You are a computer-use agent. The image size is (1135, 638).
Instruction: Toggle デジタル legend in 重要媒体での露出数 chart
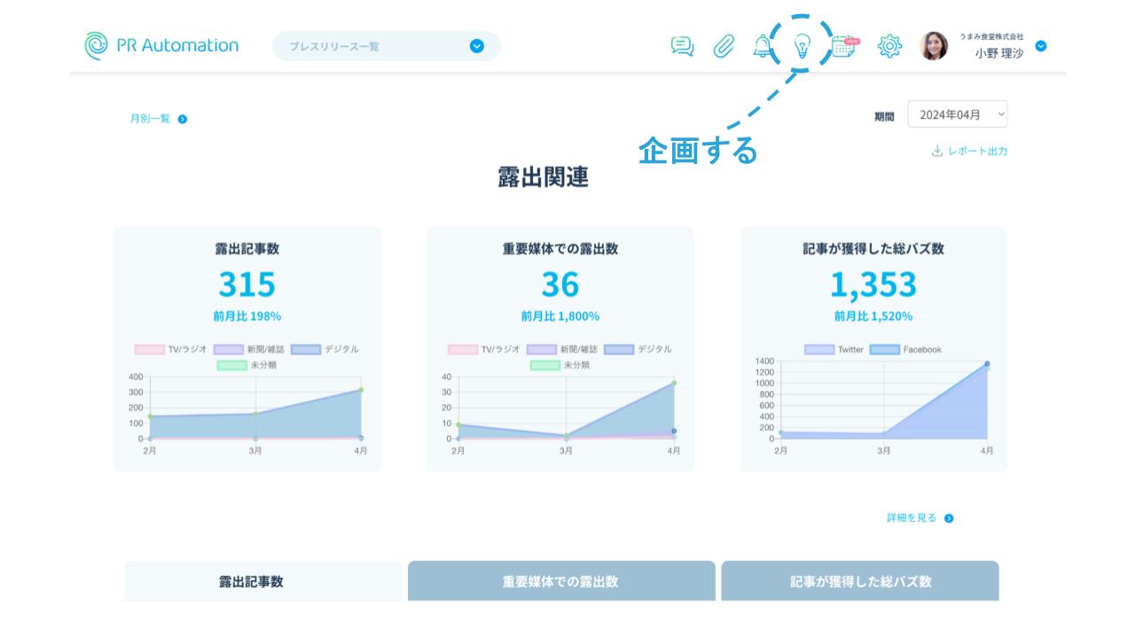(x=638, y=349)
